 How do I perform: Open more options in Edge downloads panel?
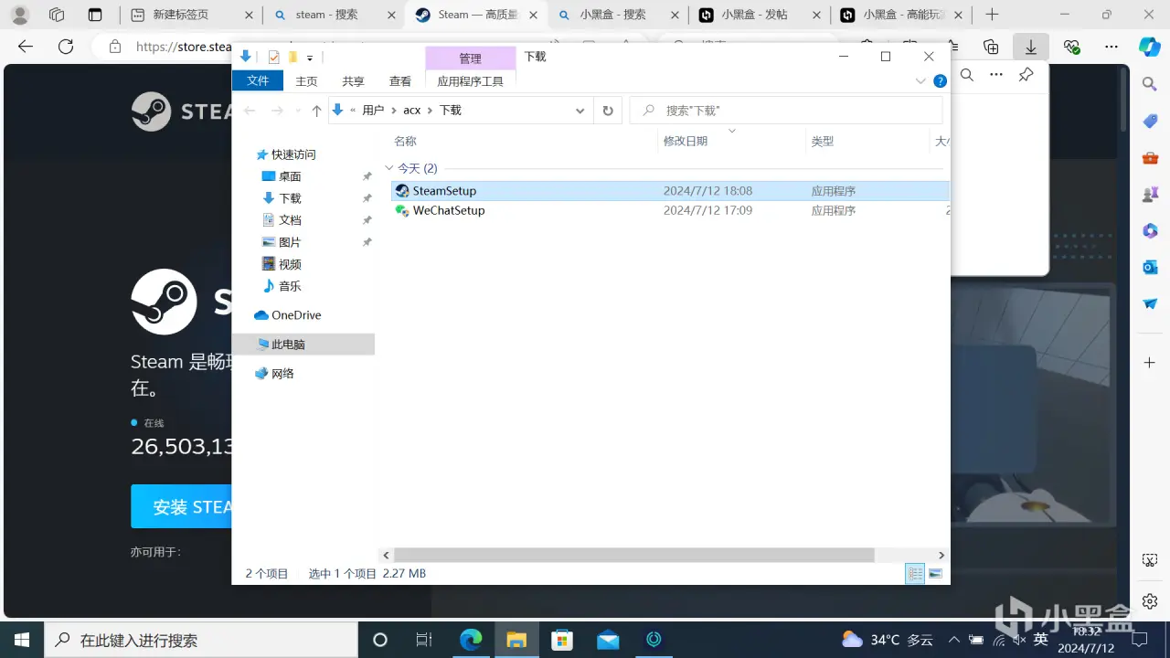pyautogui.click(x=996, y=75)
